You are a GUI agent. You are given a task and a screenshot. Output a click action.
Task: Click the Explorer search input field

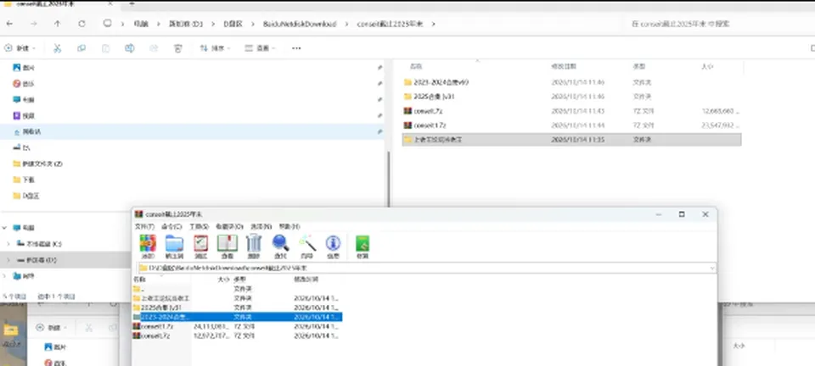tap(717, 24)
